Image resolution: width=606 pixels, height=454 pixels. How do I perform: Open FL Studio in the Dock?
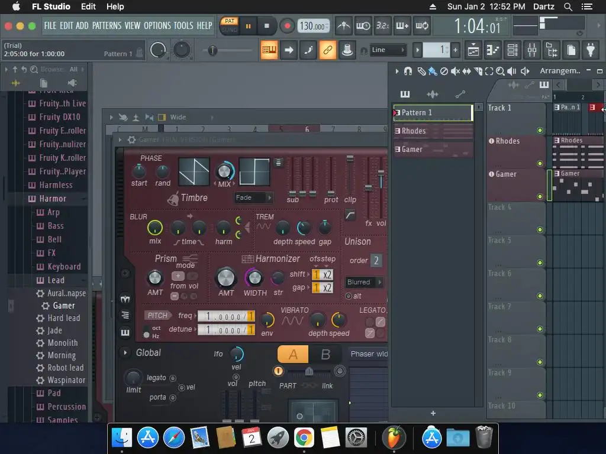point(394,437)
